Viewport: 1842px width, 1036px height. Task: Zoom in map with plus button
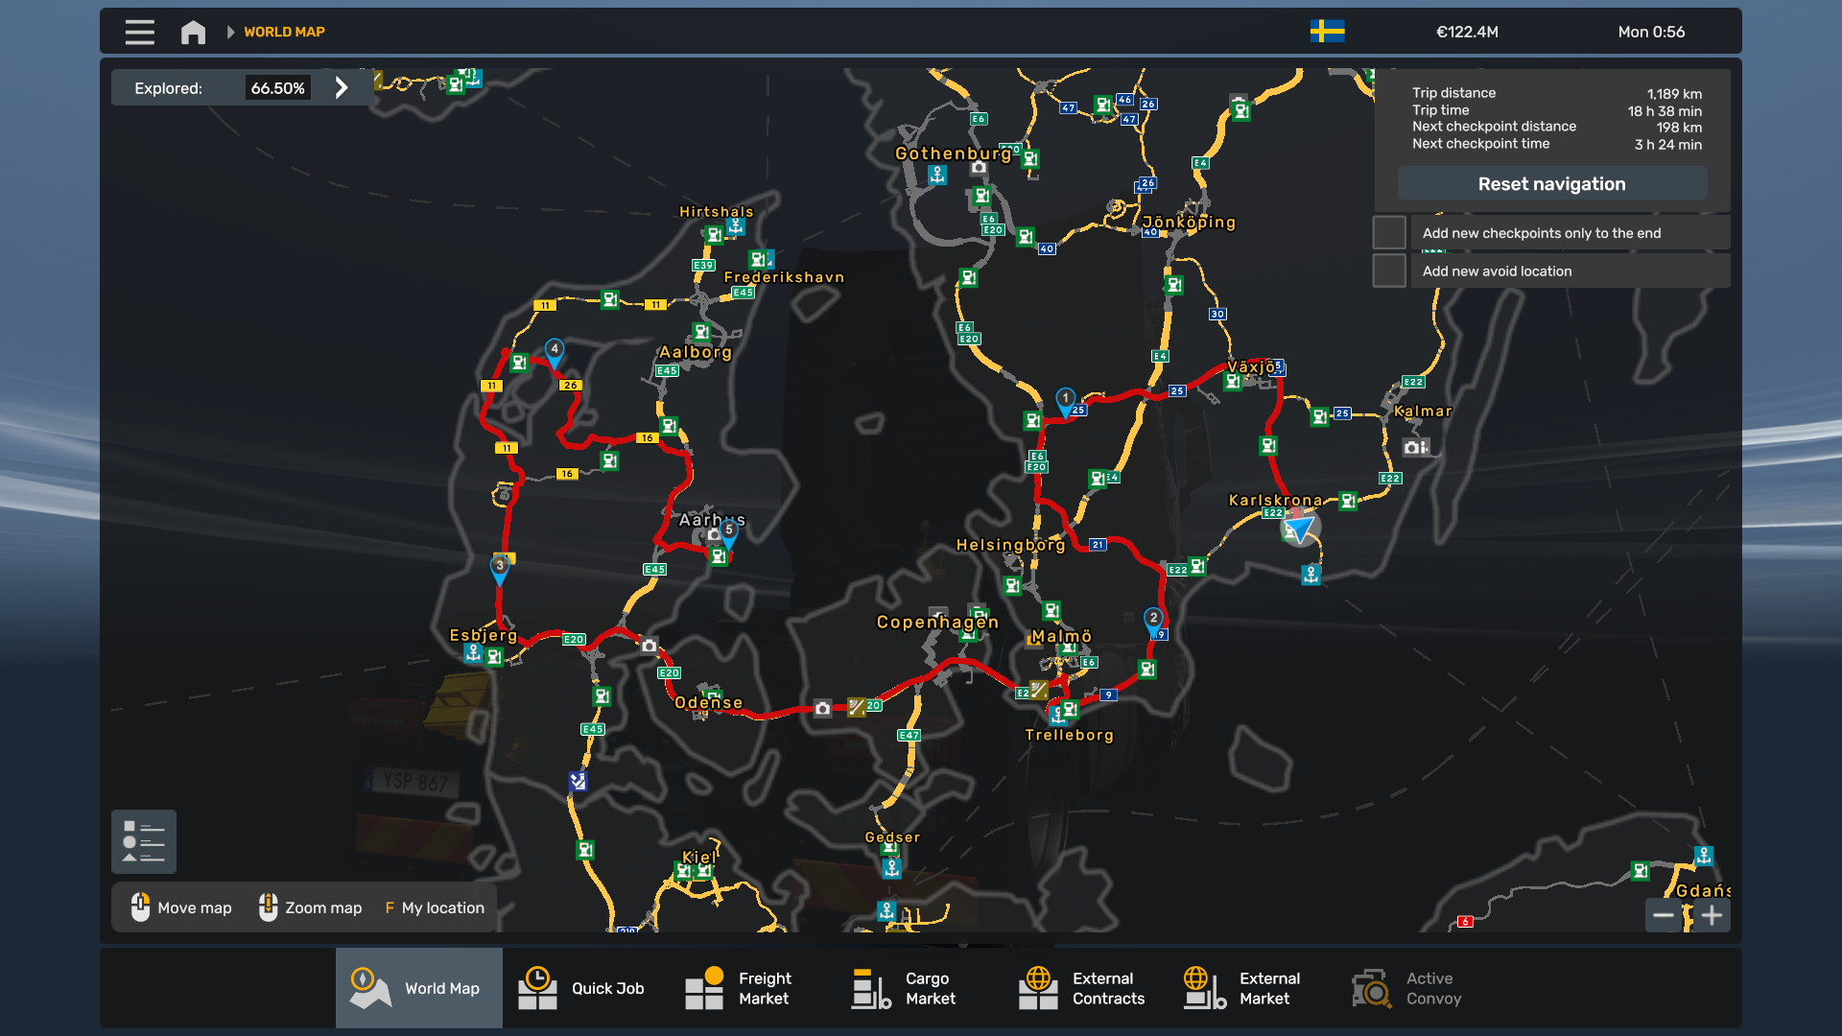(1712, 915)
